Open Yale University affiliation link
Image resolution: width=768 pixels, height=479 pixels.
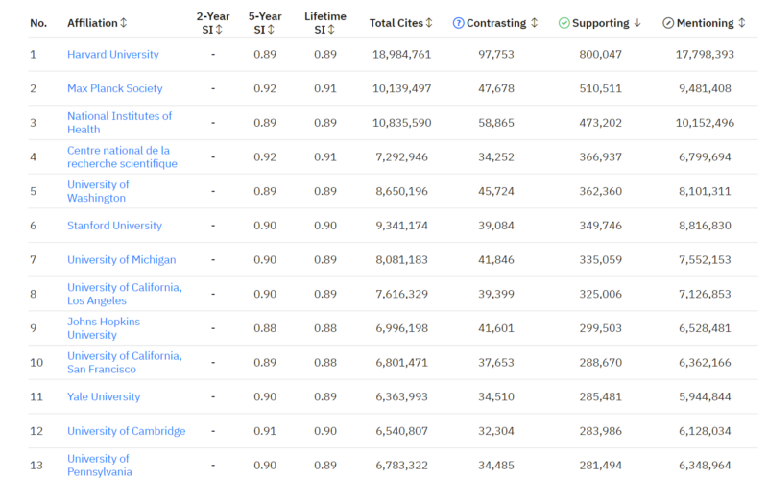tap(104, 397)
